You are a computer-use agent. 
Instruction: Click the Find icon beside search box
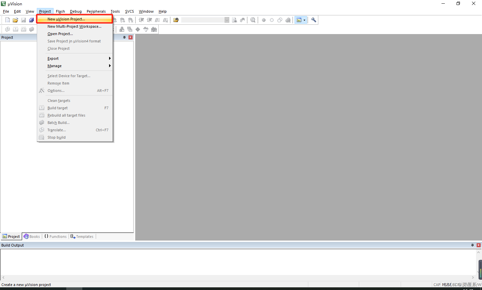tap(234, 20)
